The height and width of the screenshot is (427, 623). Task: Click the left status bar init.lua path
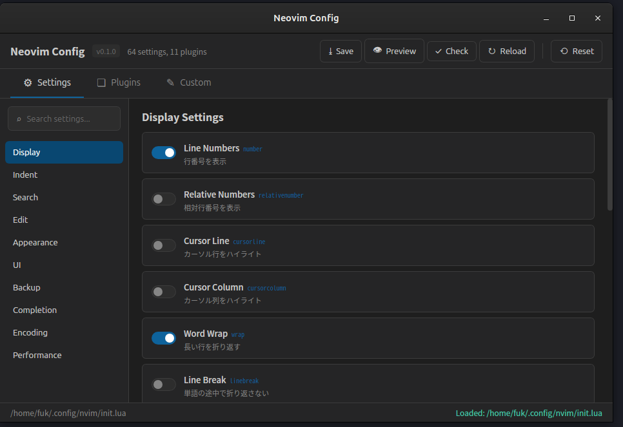pos(68,413)
